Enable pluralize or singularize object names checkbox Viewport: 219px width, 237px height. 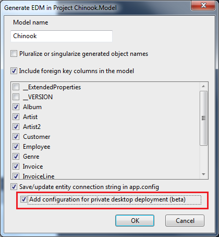tap(14, 54)
